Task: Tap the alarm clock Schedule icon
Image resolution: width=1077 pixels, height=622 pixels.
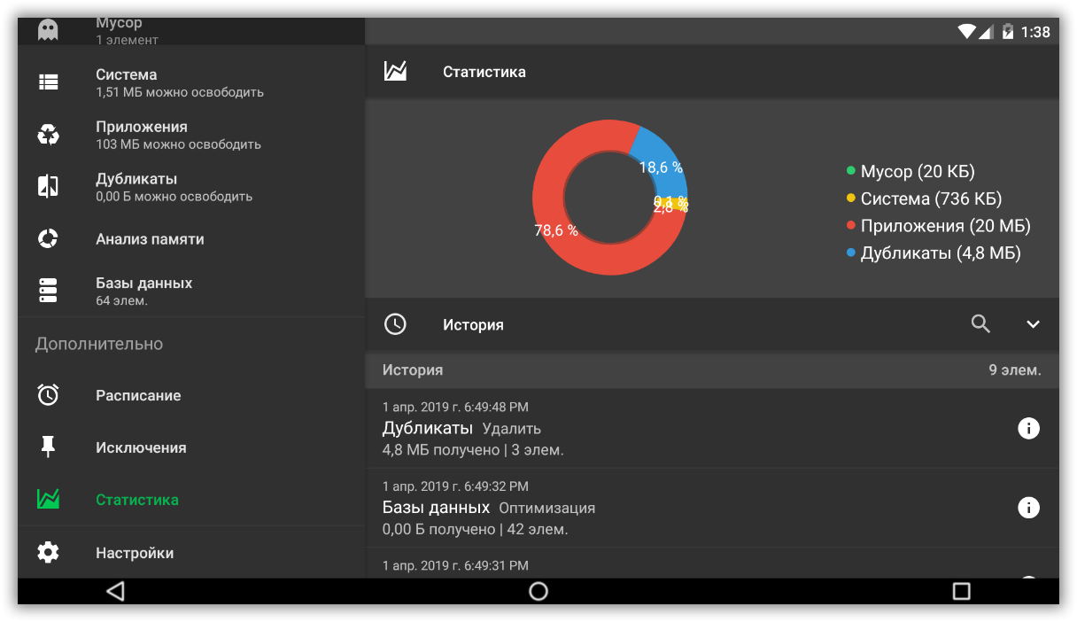Action: click(48, 395)
